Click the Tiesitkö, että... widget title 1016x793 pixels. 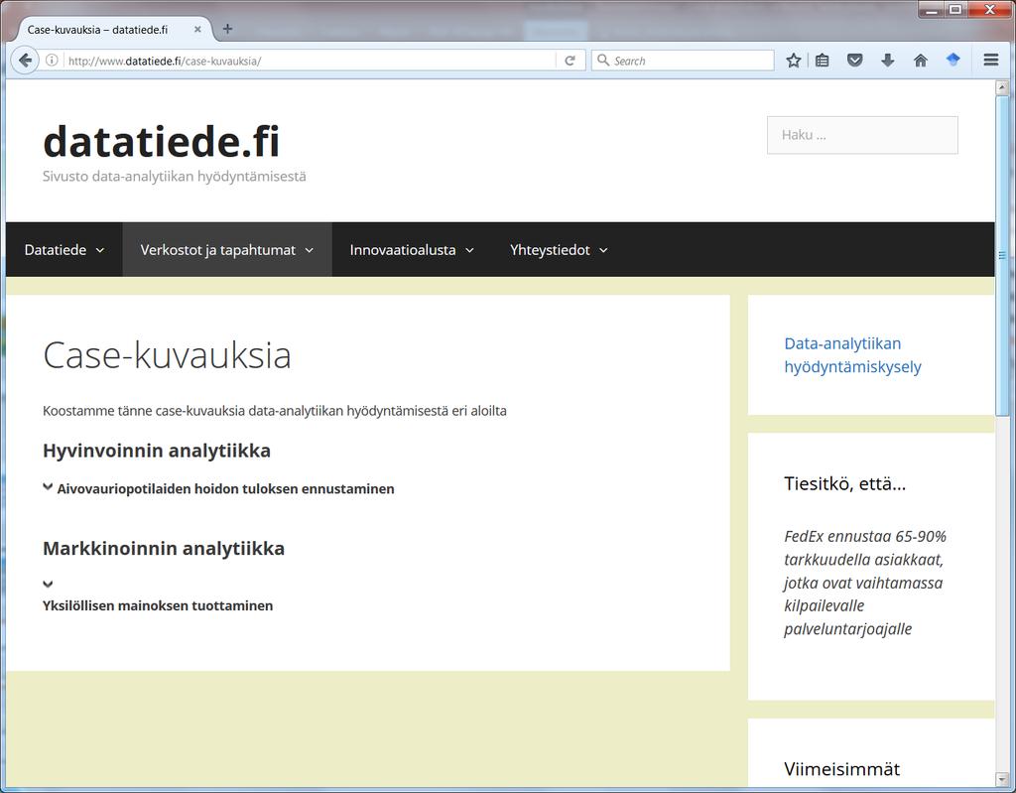point(845,483)
